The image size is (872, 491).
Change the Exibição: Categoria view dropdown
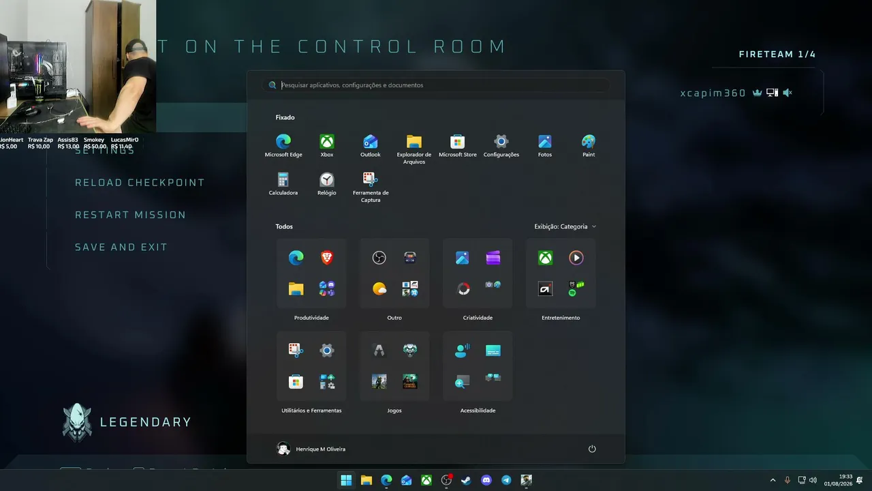click(565, 226)
